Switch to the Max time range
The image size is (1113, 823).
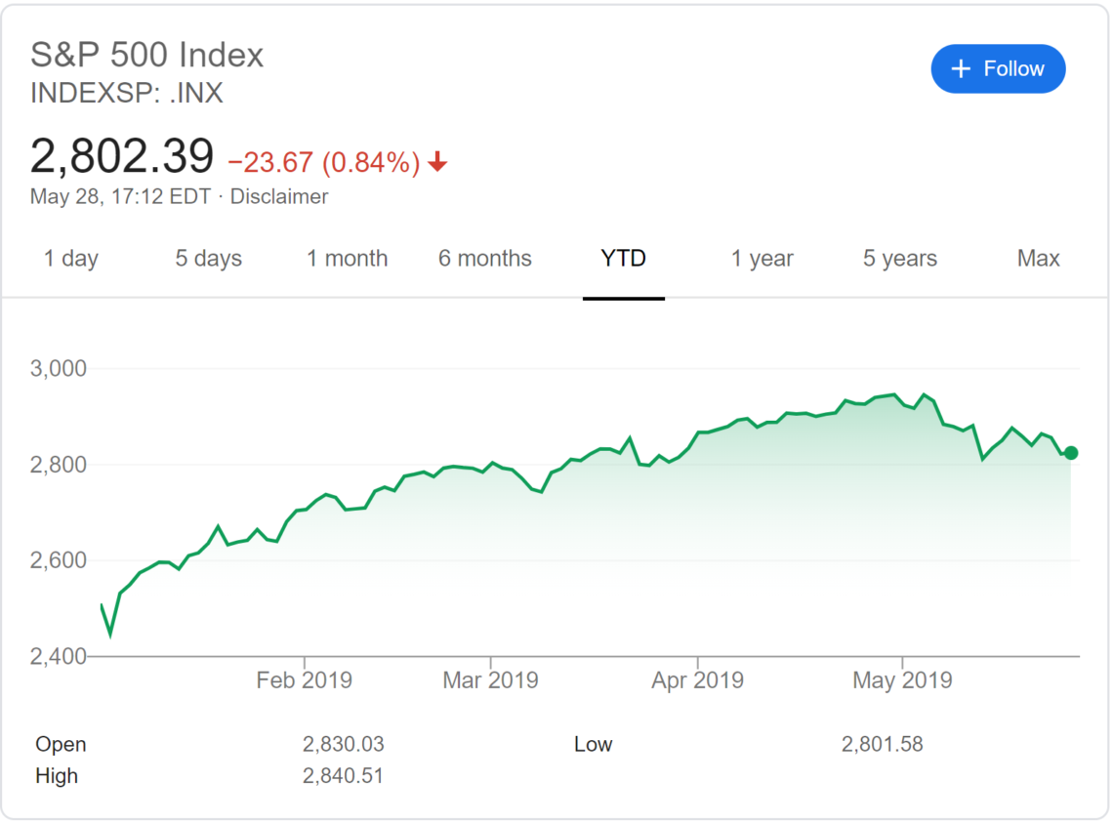[1038, 259]
